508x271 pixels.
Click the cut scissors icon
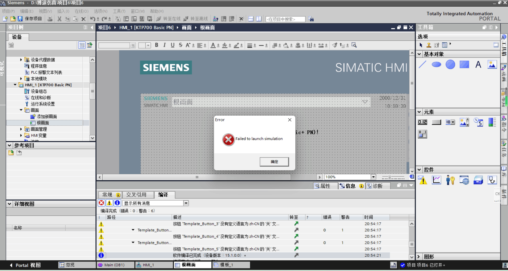60,19
